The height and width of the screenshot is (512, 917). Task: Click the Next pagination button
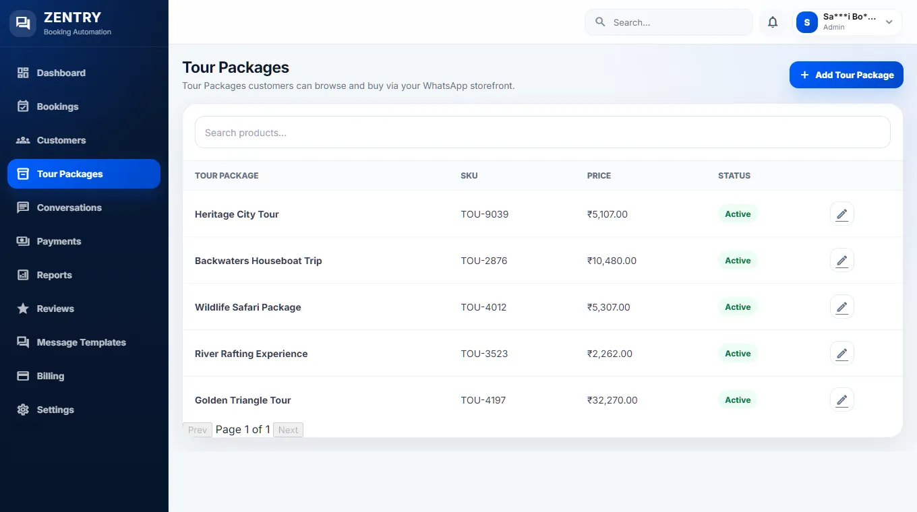(288, 430)
